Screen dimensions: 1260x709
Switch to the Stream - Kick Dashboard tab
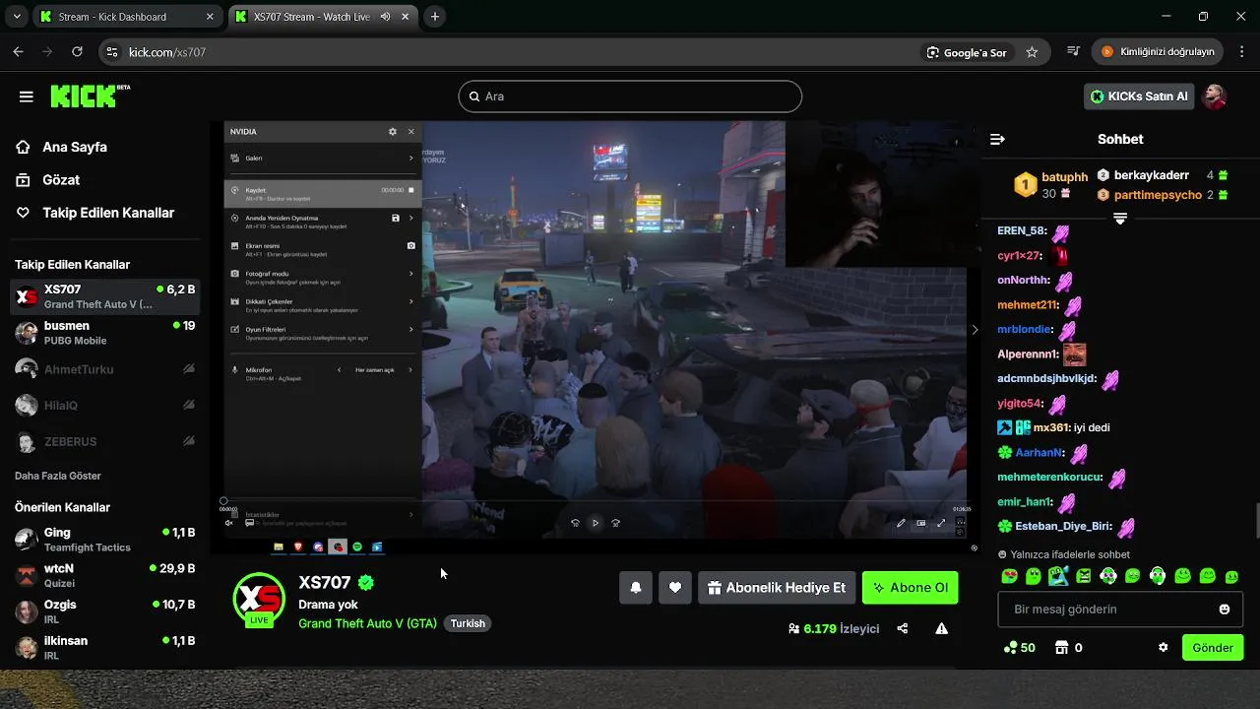coord(127,17)
